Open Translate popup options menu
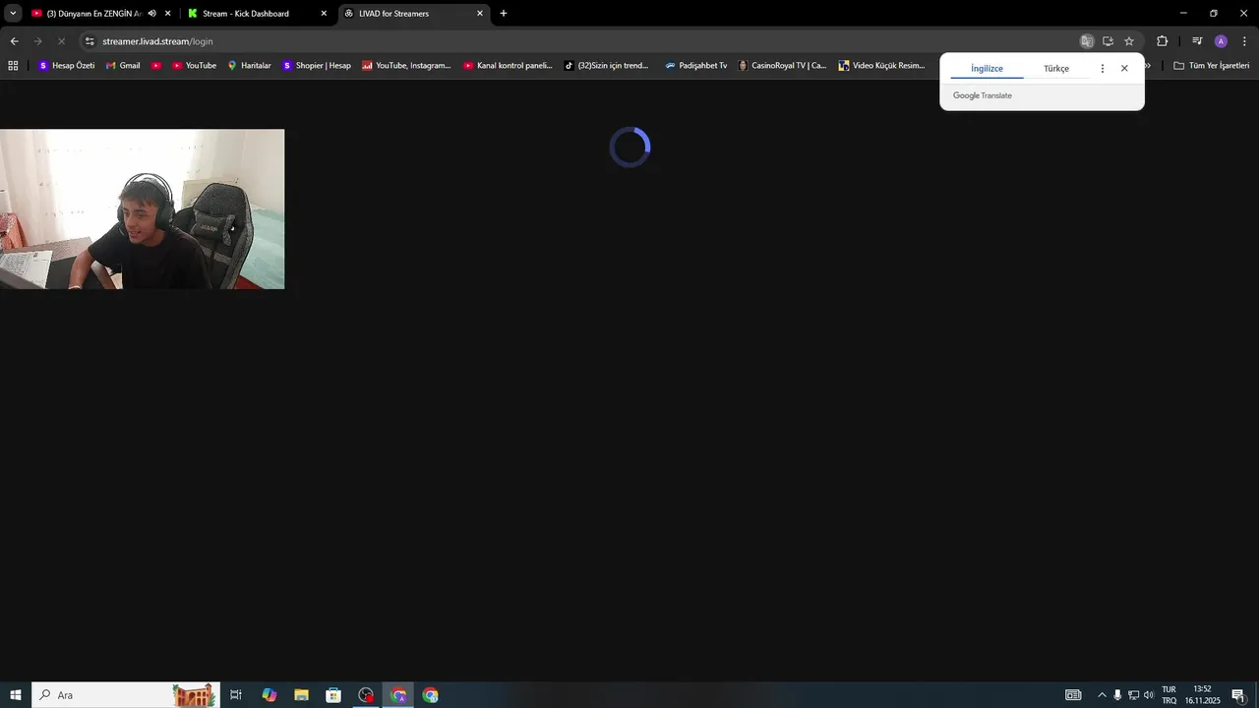The image size is (1259, 708). point(1102,69)
